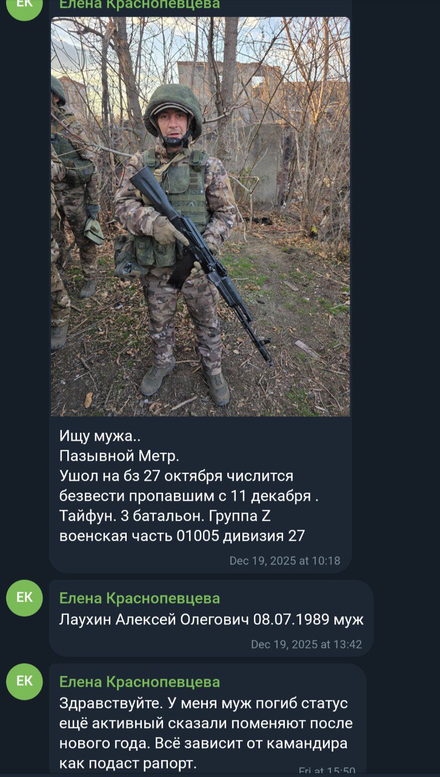Select the message 'Лаухин Алексей Олегович 08.07.1989 муж'

coord(212,620)
